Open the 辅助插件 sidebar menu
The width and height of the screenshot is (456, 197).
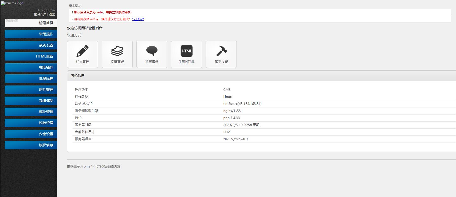coord(46,67)
